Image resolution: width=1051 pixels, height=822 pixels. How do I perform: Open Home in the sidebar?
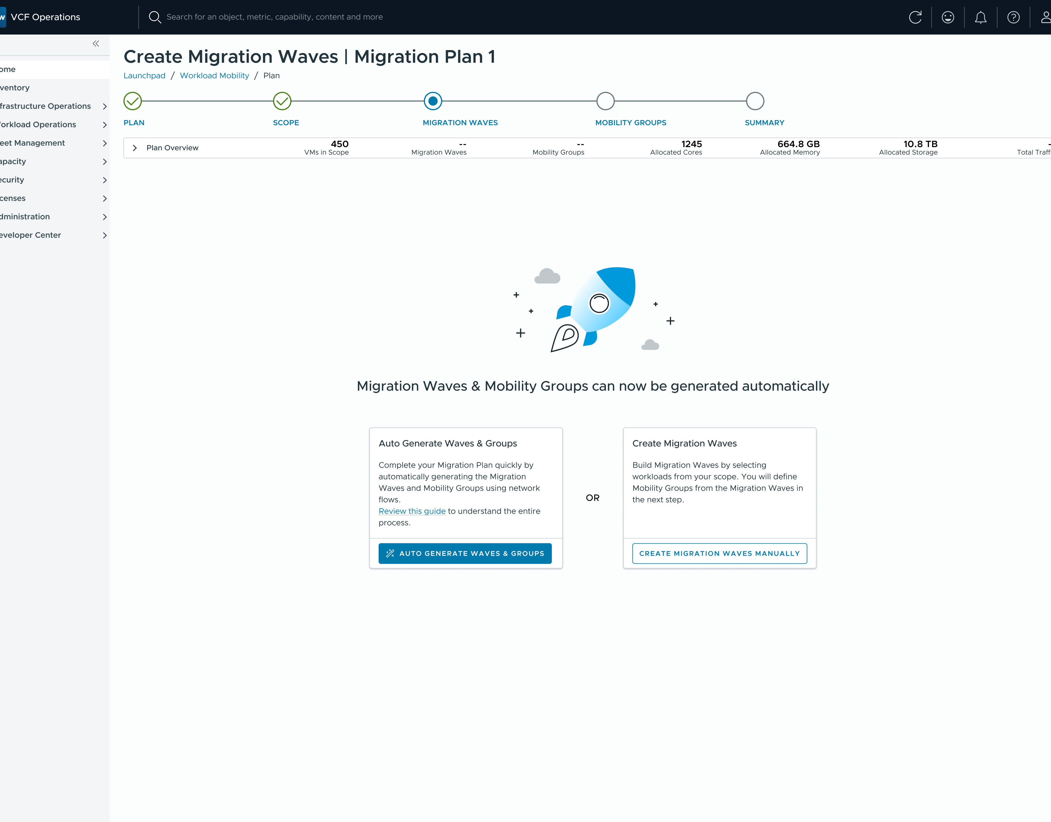[x=8, y=69]
